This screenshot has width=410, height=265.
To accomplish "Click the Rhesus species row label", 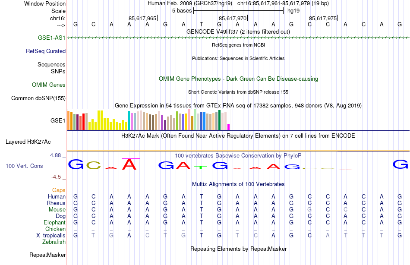I will click(x=56, y=203).
